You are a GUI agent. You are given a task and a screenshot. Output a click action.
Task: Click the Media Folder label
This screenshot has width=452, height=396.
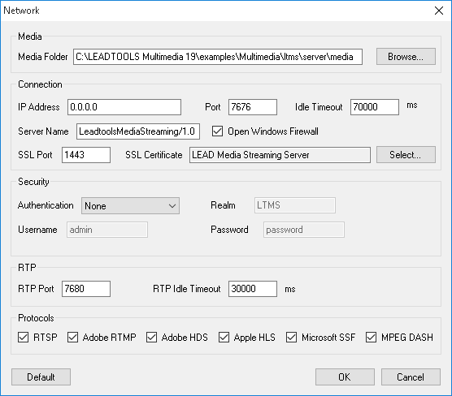[x=43, y=57]
